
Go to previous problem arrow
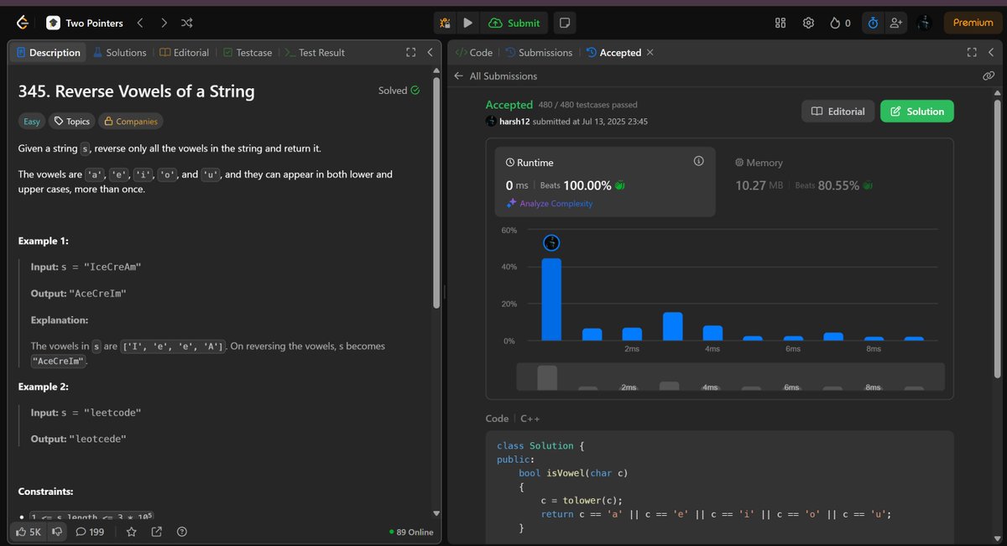pyautogui.click(x=140, y=23)
